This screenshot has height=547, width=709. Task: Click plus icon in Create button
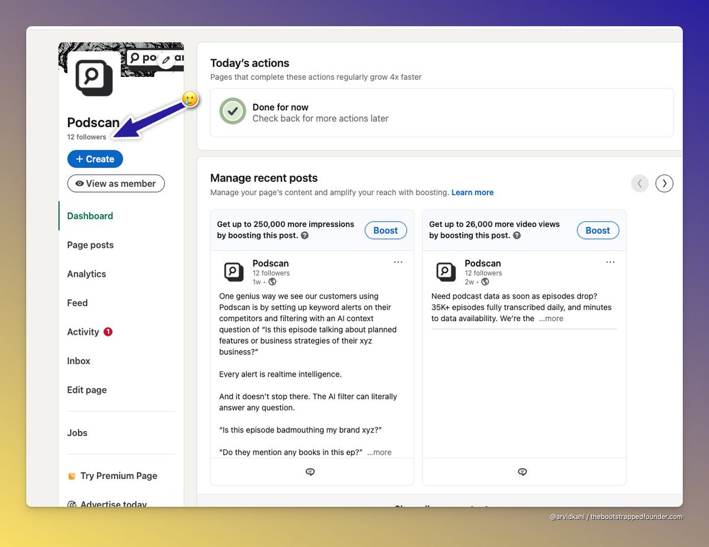(80, 159)
